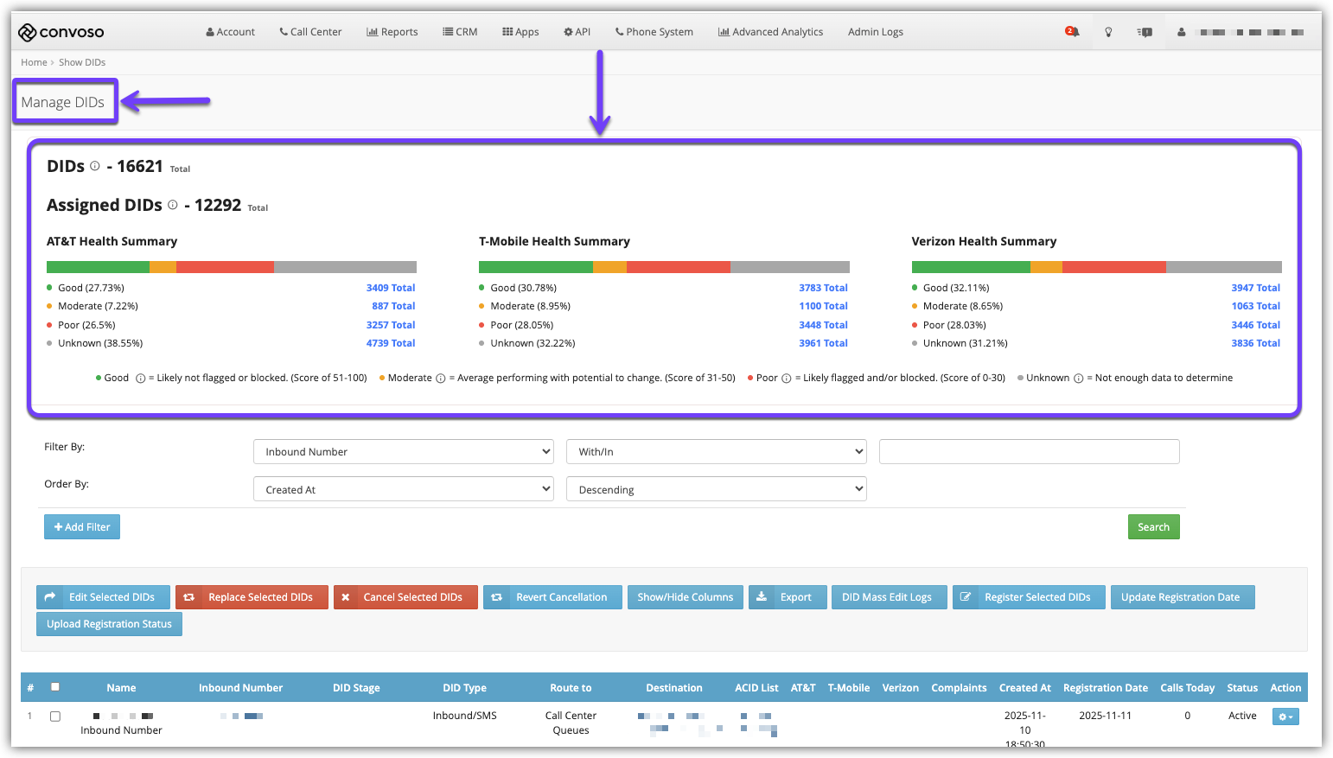Tick the select-all checkbox in table header
The height and width of the screenshot is (758, 1333).
[55, 687]
